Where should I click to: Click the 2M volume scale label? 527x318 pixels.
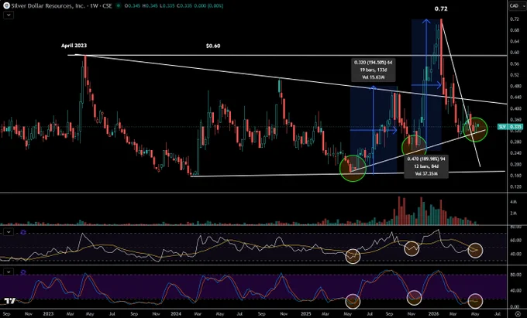click(513, 214)
